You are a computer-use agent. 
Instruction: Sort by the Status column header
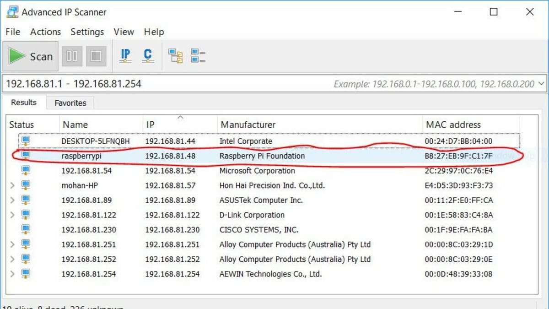pyautogui.click(x=33, y=125)
